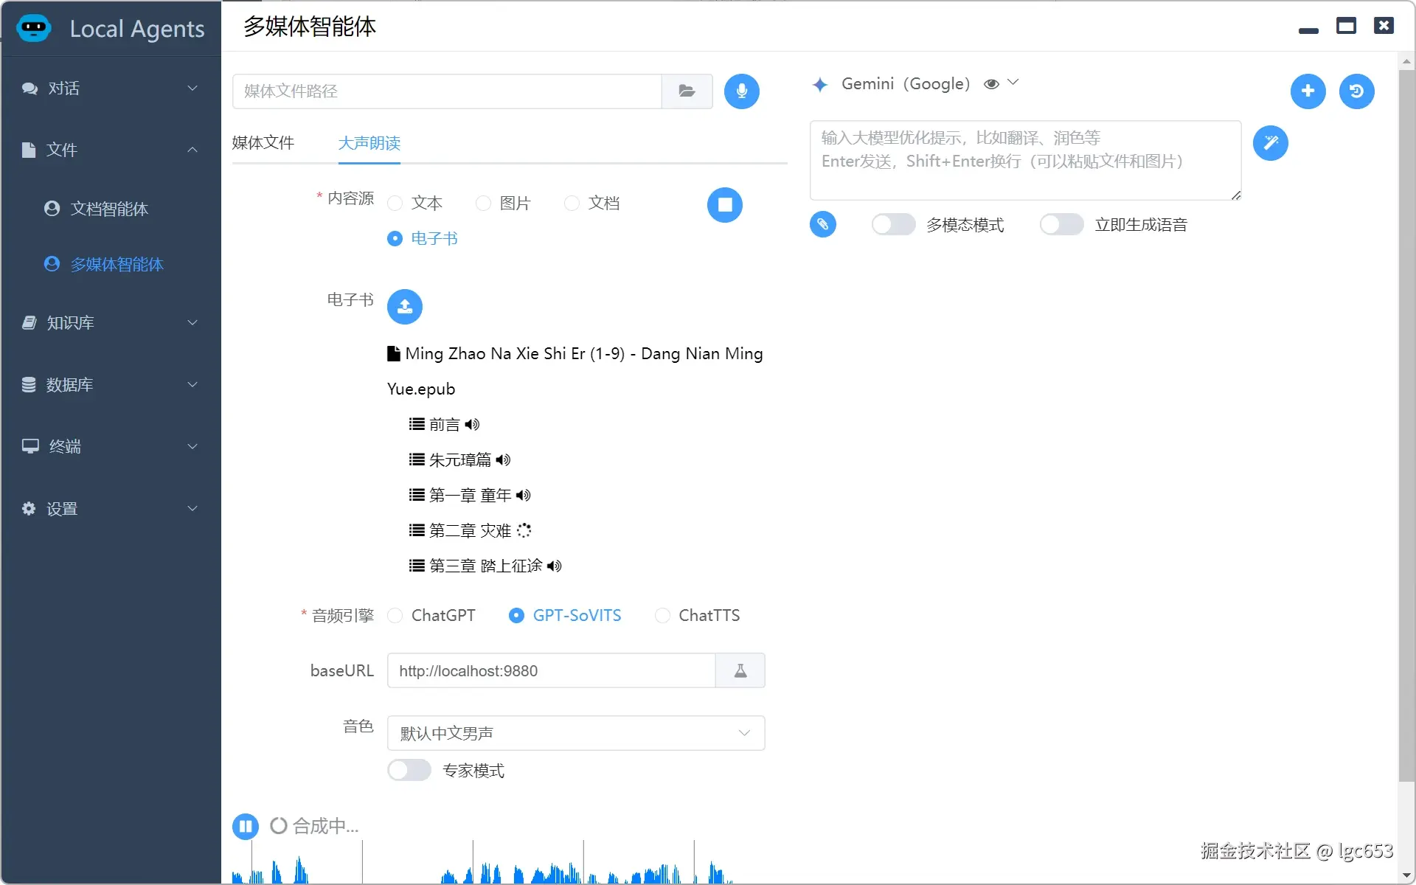This screenshot has width=1416, height=885.
Task: Click the microphone record button
Action: pos(741,91)
